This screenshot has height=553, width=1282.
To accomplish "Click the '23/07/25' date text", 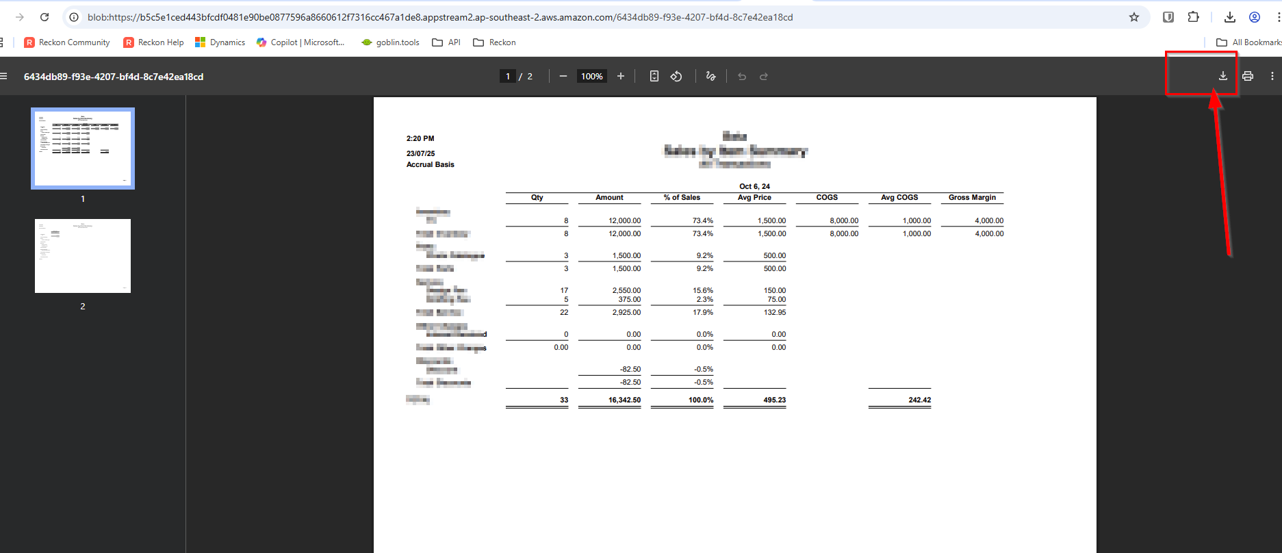I will pos(420,153).
